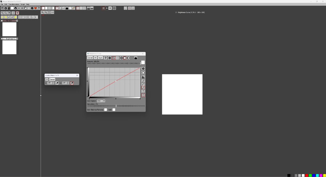Toggle the radio circle on File New thumbnail
The height and width of the screenshot is (177, 326).
pyautogui.click(x=2, y=21)
